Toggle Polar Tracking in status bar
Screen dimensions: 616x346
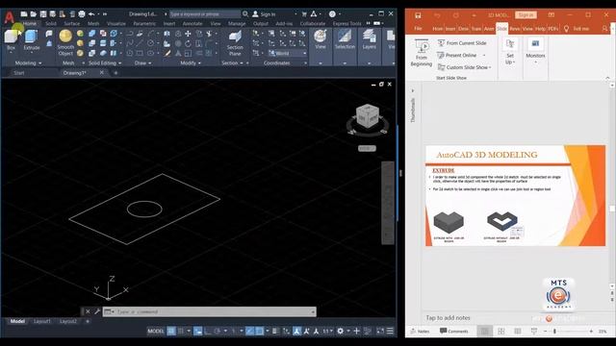(x=217, y=331)
